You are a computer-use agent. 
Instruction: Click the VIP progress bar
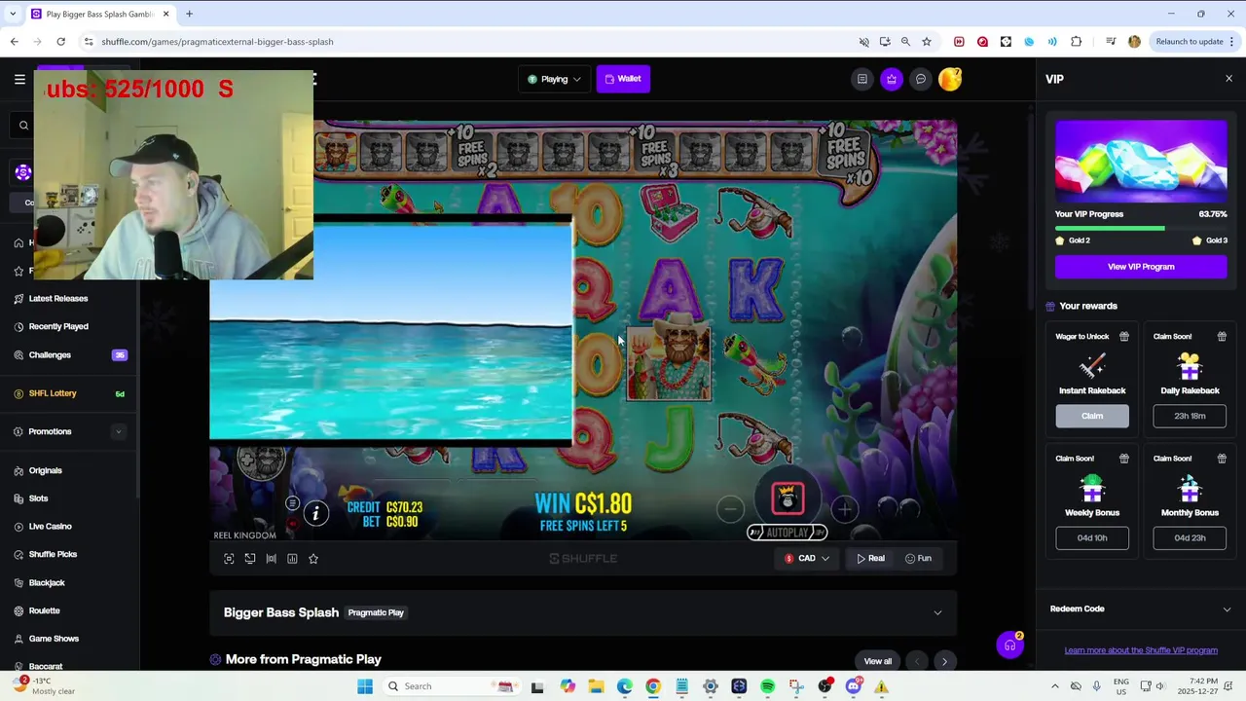pos(1141,228)
